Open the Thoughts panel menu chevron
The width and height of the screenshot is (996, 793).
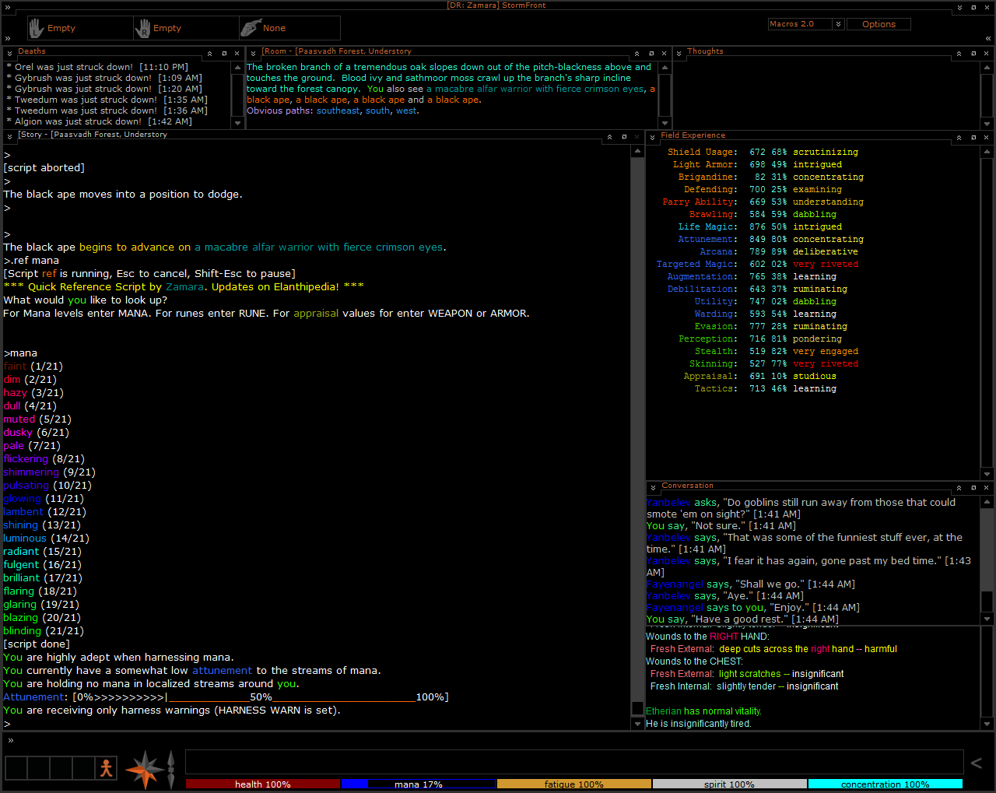679,54
